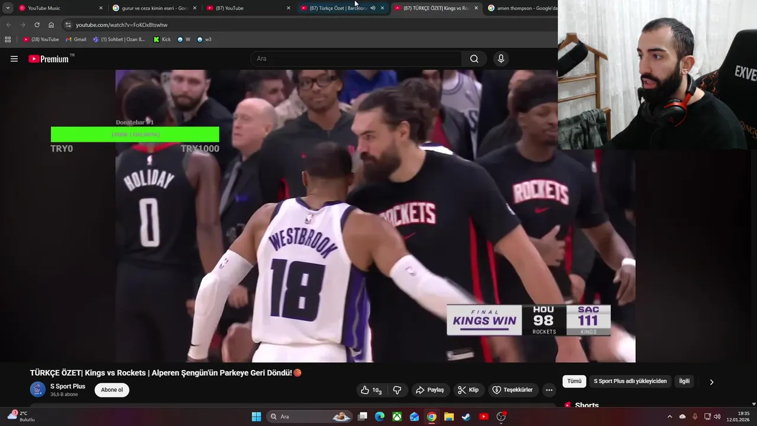Viewport: 757px width, 426px height.
Task: Go forward in browser history
Action: 22,25
